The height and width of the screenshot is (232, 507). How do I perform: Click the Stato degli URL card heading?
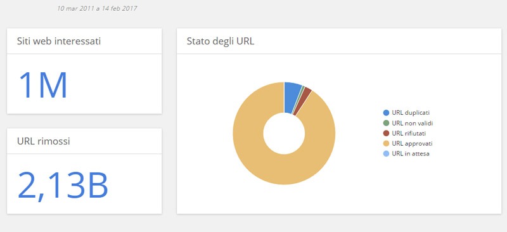pyautogui.click(x=221, y=41)
